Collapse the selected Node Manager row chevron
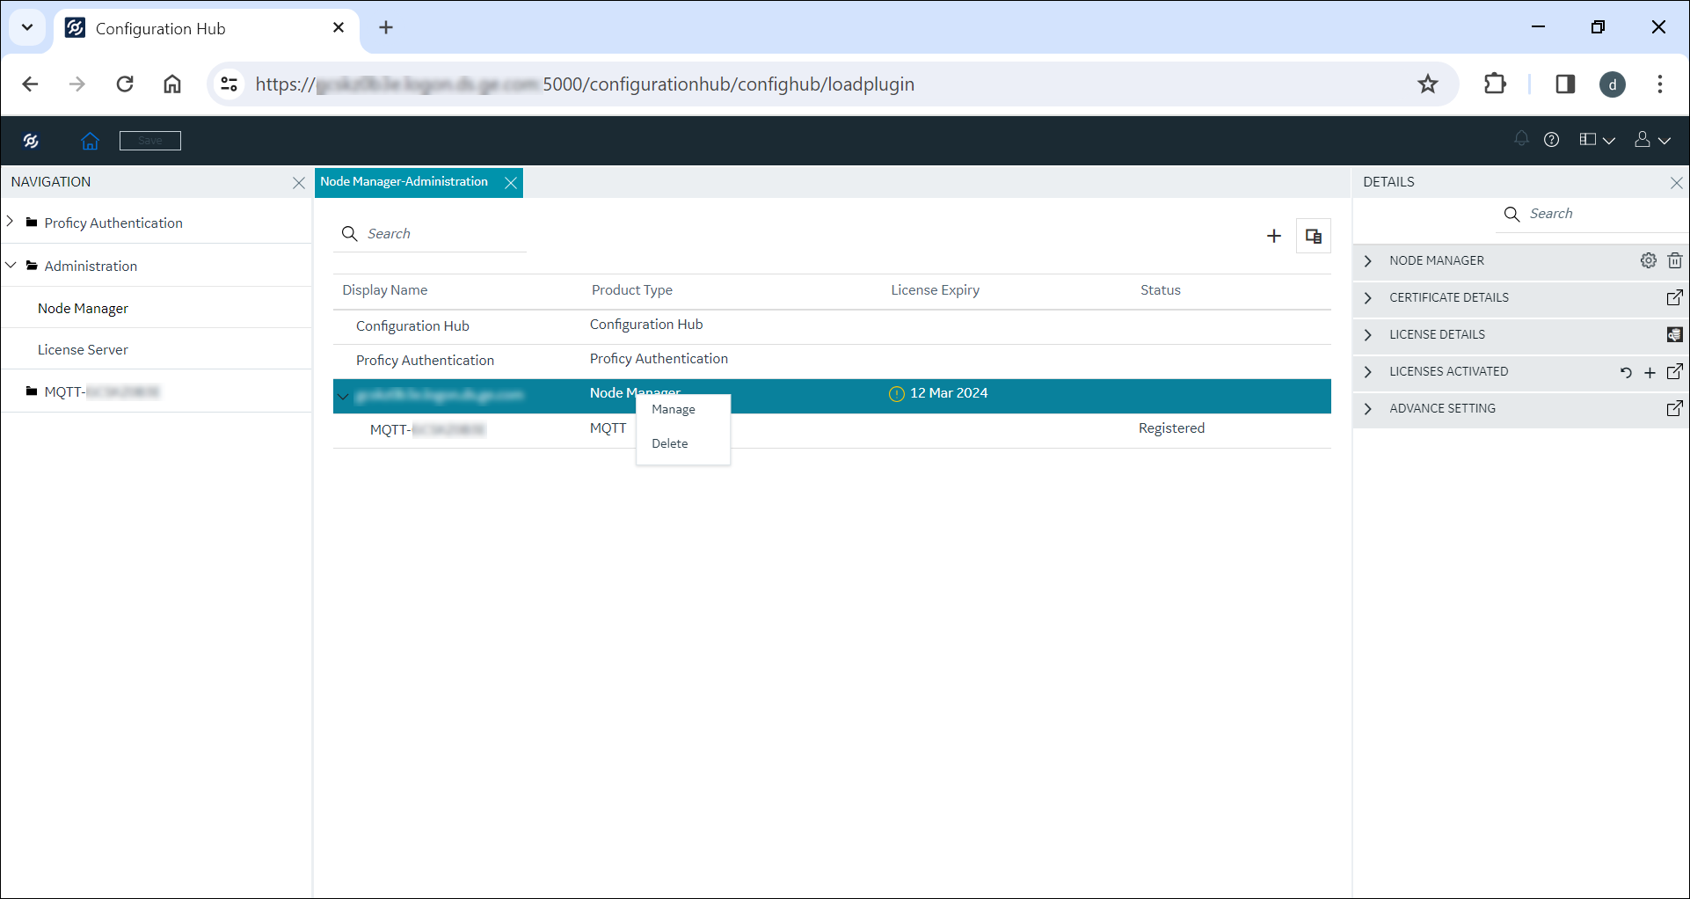 [x=344, y=397]
